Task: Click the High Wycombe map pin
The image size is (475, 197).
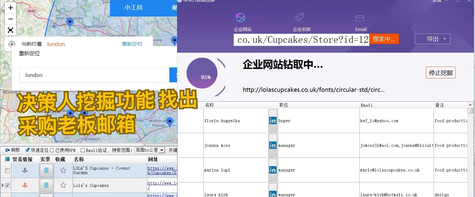Action: point(70,23)
